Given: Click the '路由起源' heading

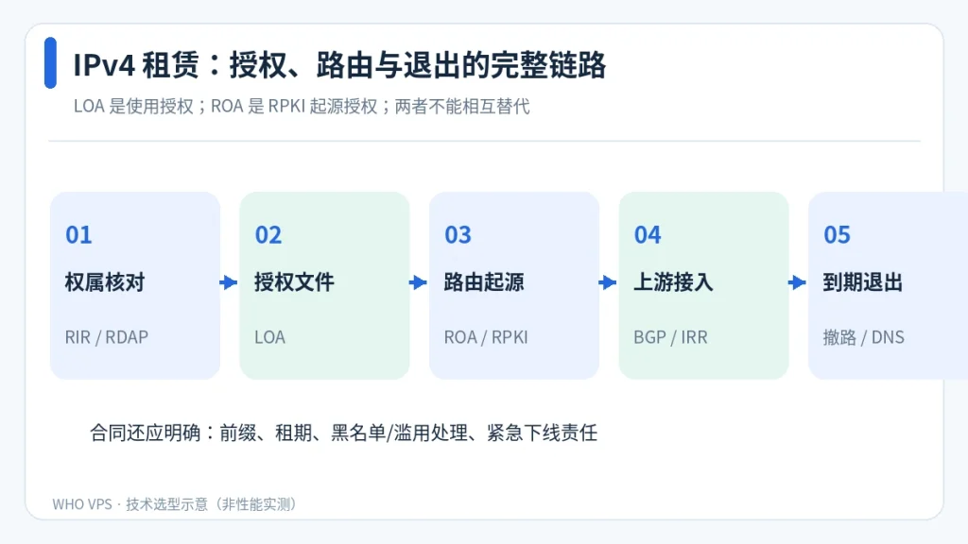Looking at the screenshot, I should pos(483,282).
